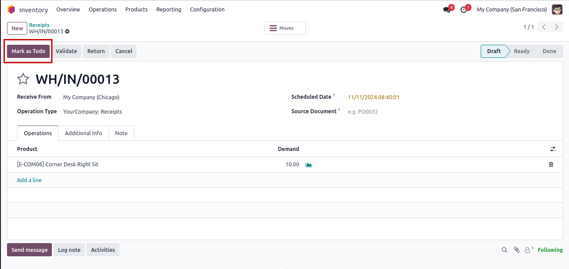The width and height of the screenshot is (569, 269).
Task: Click the search magnifier in chatter
Action: coord(504,250)
